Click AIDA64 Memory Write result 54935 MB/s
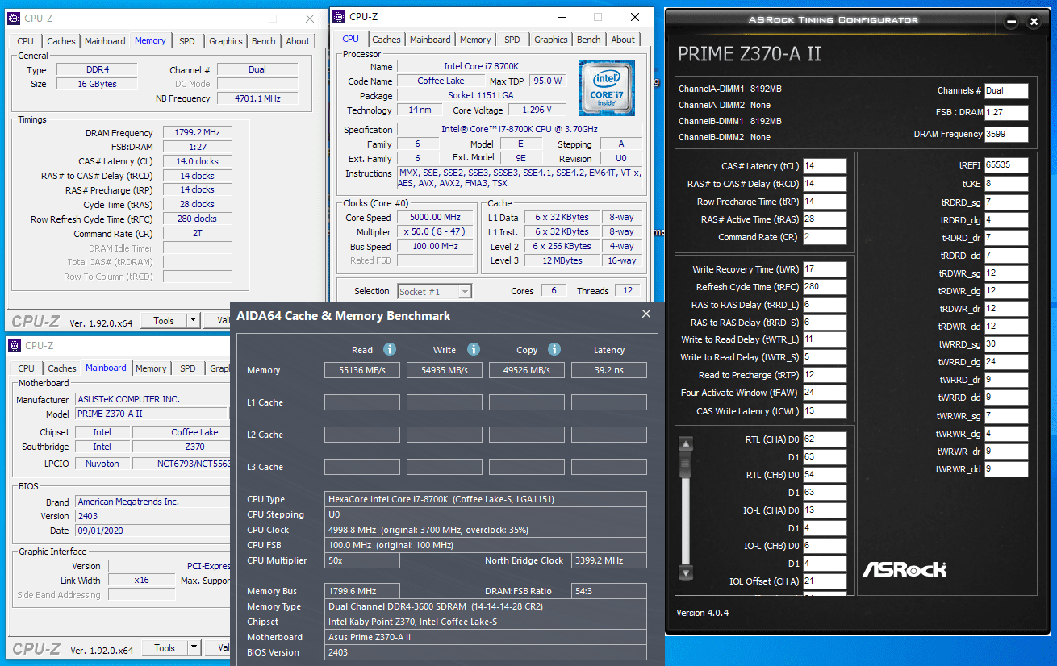1057x666 pixels. (445, 370)
